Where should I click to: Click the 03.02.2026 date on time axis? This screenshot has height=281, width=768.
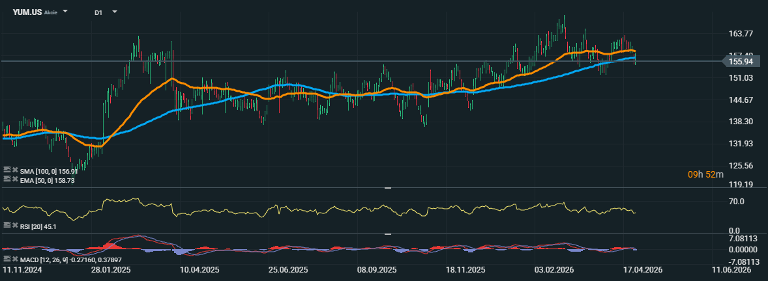pyautogui.click(x=553, y=269)
